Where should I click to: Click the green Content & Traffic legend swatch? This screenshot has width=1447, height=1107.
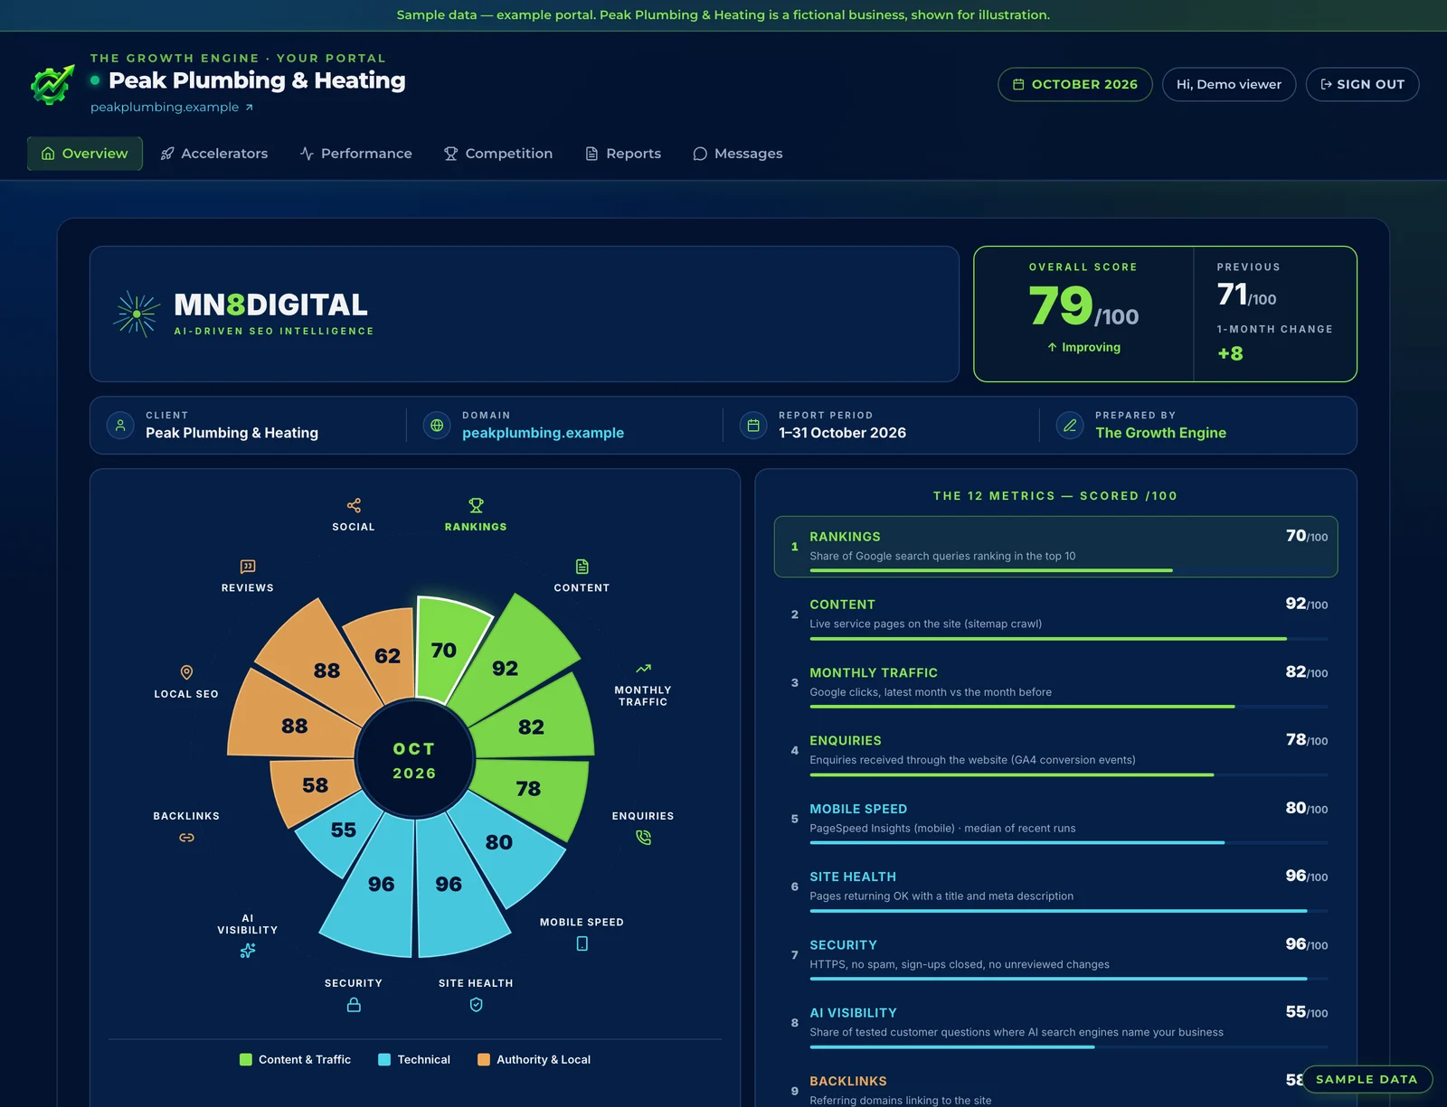(246, 1059)
